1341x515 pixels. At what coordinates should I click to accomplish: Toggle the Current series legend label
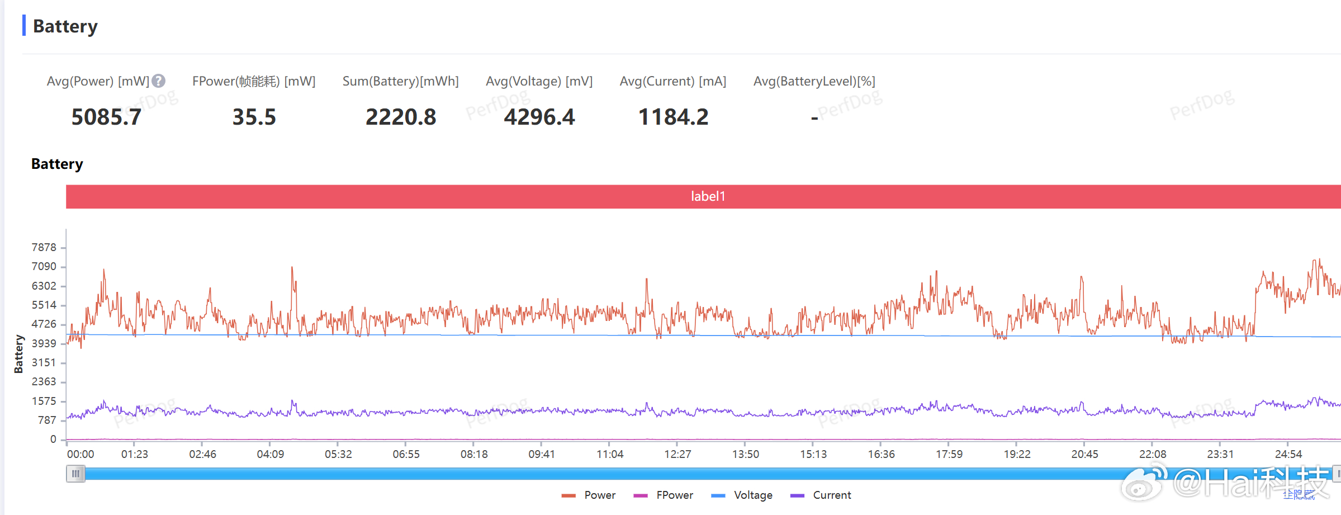[832, 495]
